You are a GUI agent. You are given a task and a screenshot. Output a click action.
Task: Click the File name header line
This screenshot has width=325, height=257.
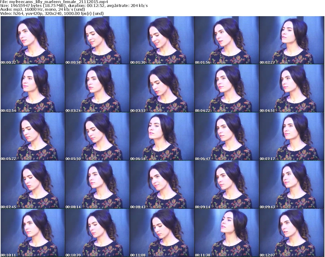54,2
